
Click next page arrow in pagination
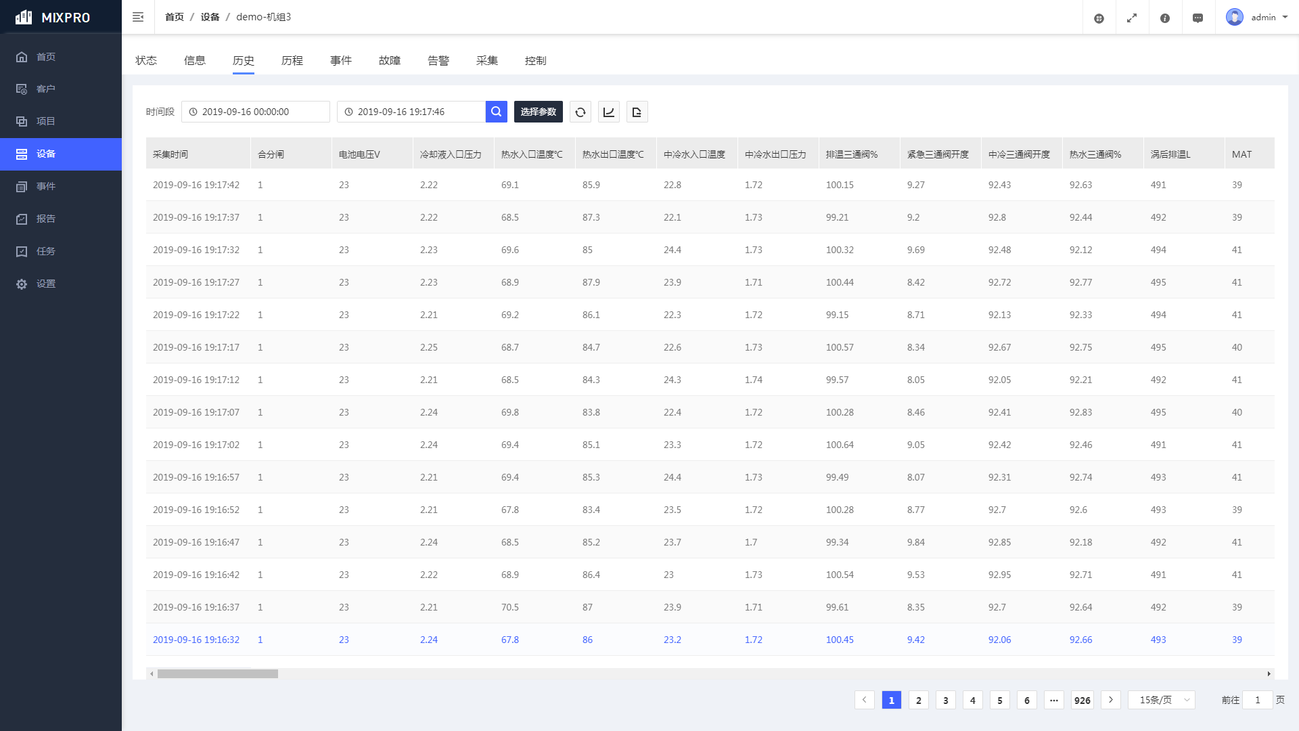(1110, 700)
